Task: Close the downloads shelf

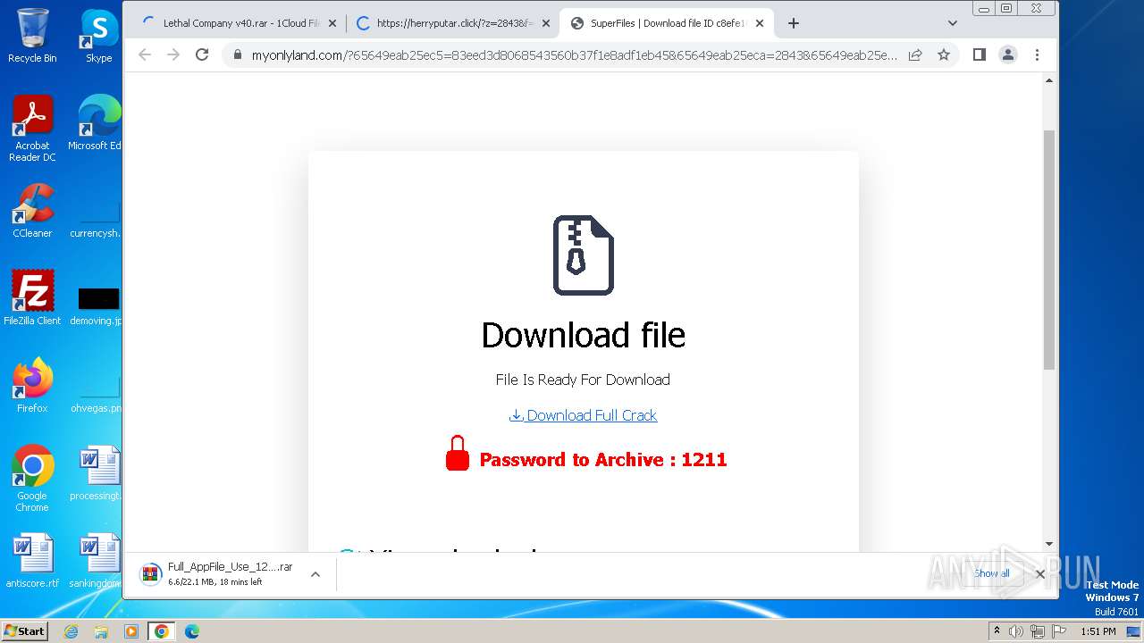Action: click(x=1039, y=574)
